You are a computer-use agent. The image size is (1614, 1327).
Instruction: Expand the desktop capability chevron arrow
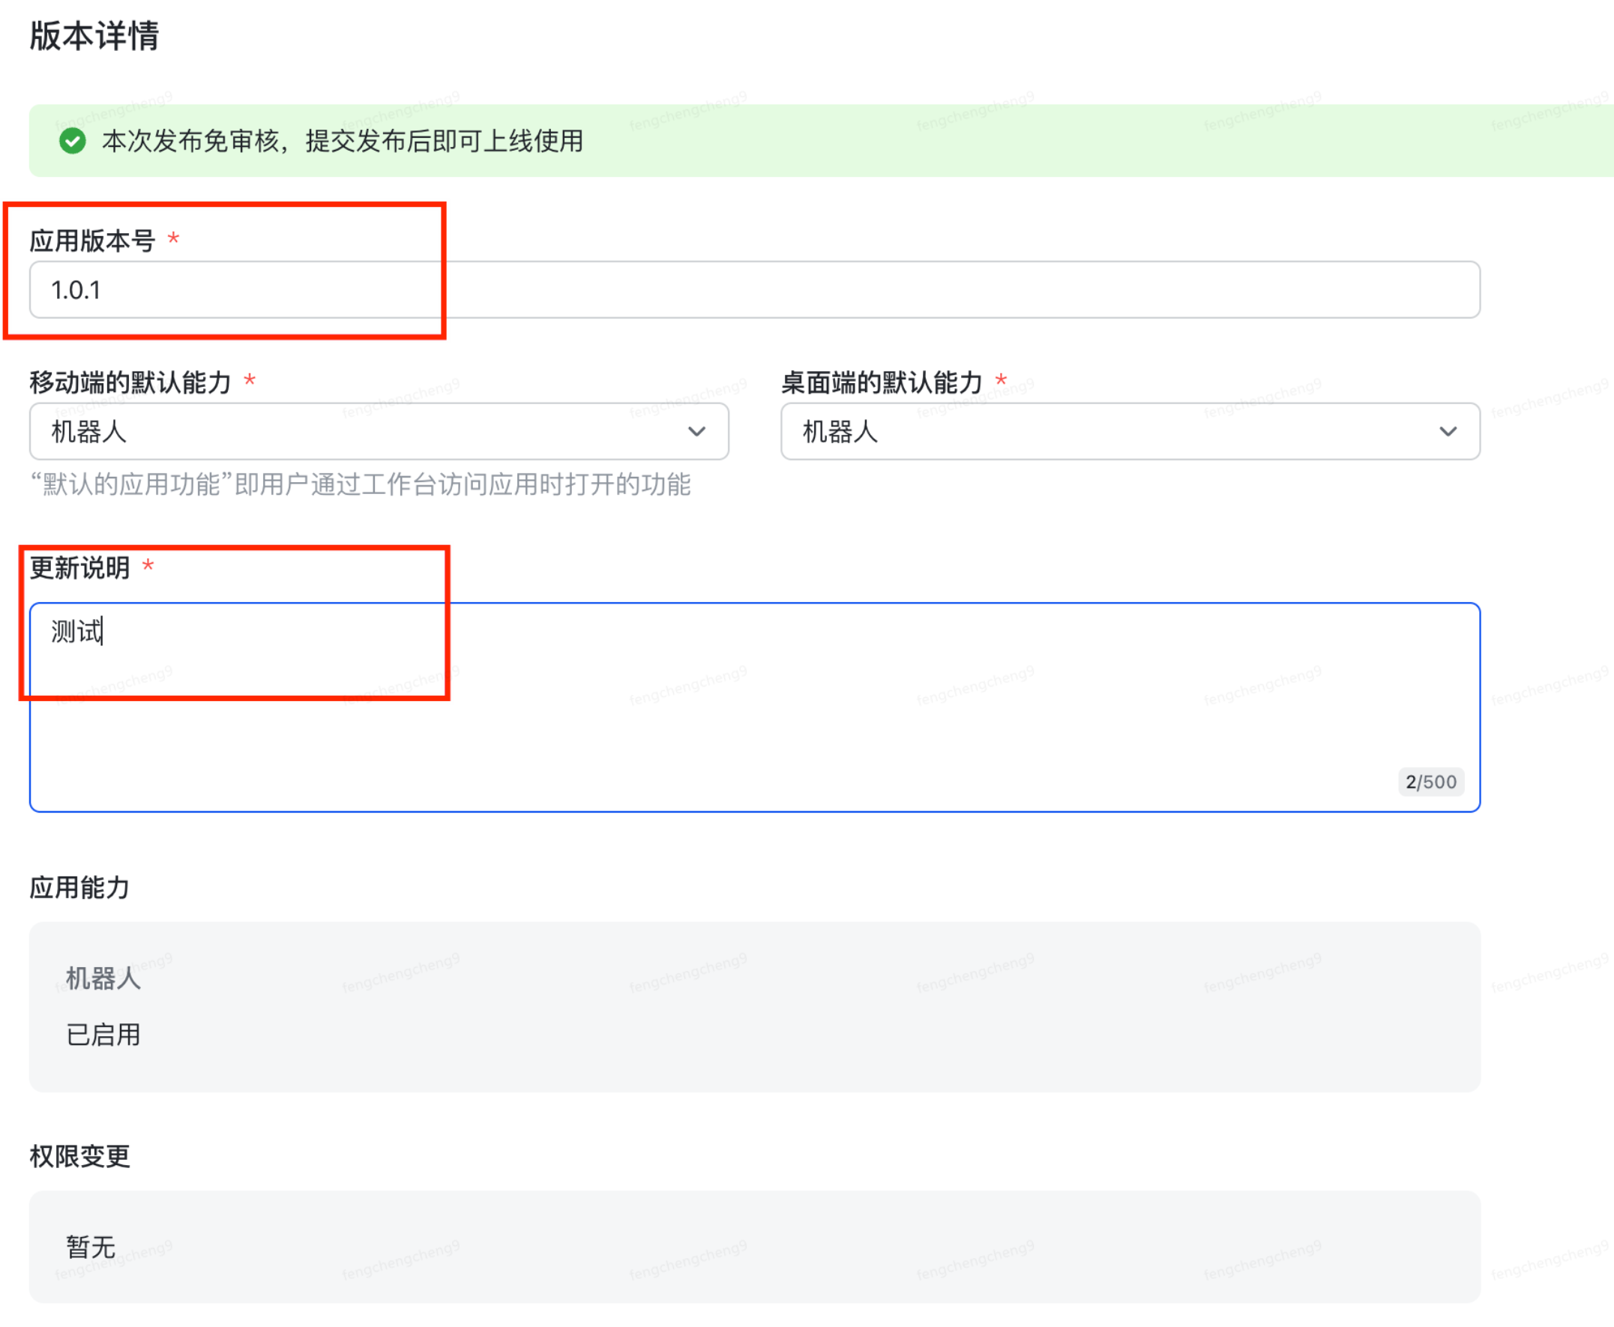[1448, 431]
